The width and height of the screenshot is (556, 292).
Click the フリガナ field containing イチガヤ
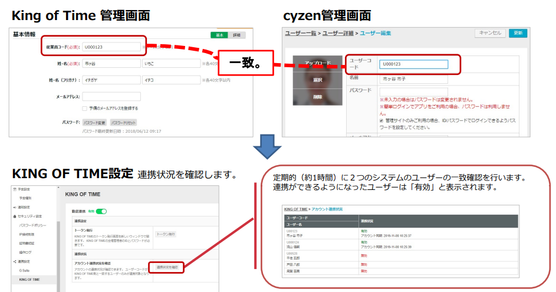point(111,80)
